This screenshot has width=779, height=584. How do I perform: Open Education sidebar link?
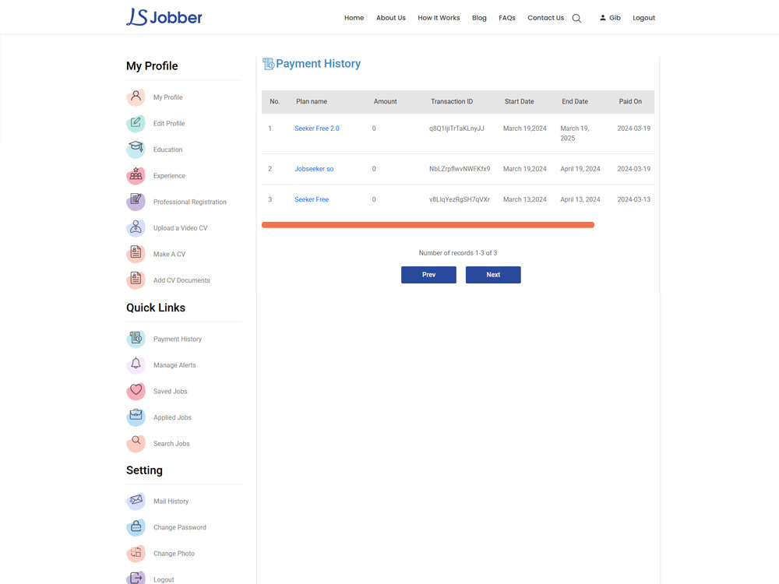click(168, 150)
